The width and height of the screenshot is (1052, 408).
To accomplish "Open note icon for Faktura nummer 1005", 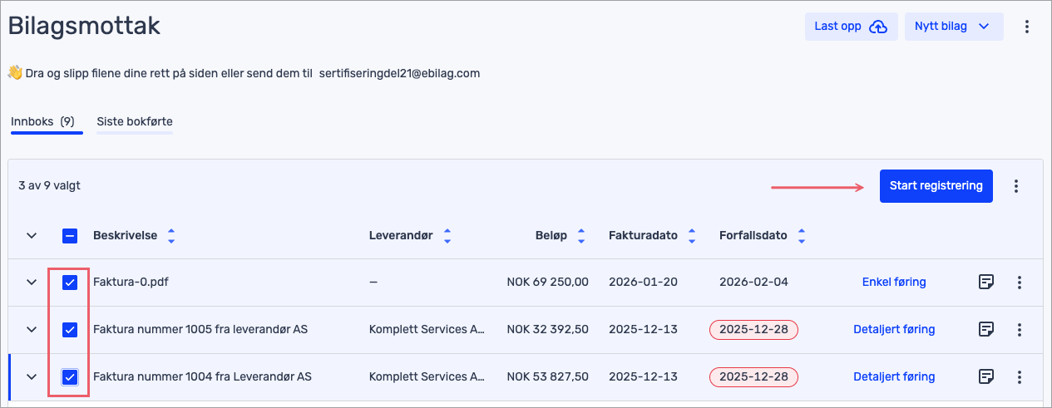I will (985, 329).
